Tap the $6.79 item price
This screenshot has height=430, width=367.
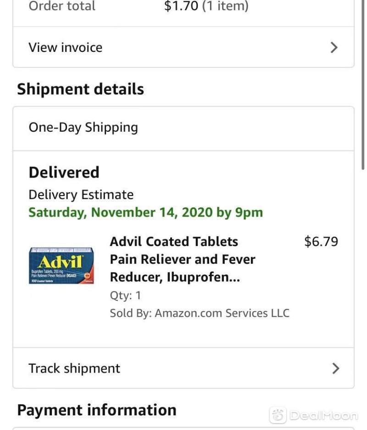coord(321,241)
